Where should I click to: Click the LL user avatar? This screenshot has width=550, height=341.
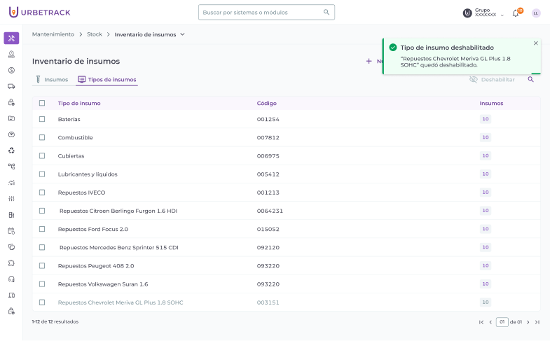[x=536, y=13]
